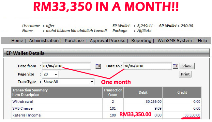Screen dimensions: 212x122
Task: Open the Home menu
Action: 17,40
